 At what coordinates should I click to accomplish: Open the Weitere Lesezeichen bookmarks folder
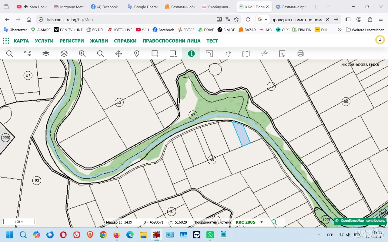click(x=365, y=30)
